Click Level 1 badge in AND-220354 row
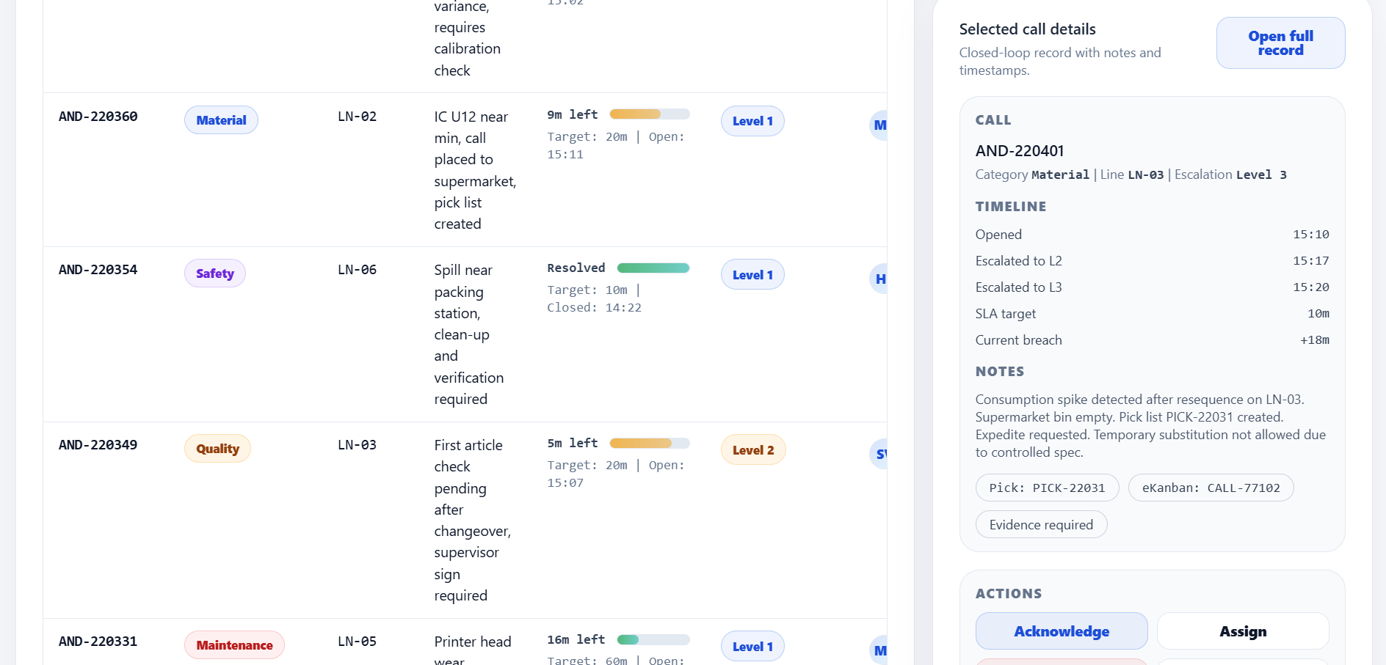This screenshot has height=665, width=1386. coord(752,275)
